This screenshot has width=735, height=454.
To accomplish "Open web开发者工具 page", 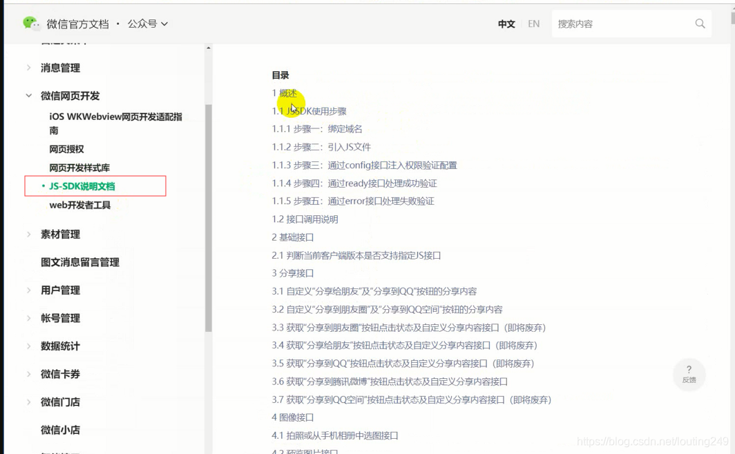I will pyautogui.click(x=80, y=205).
